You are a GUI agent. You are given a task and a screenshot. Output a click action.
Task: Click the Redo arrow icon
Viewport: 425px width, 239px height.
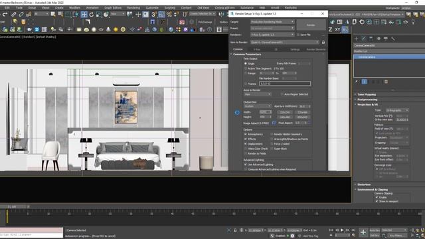(5, 15)
